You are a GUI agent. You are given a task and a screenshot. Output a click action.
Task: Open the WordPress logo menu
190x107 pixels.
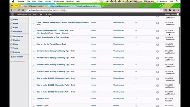(12, 15)
